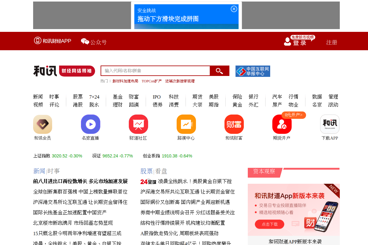The height and width of the screenshot is (245, 368).
Task: Open 7×24 navigation item
Action: coord(94,97)
